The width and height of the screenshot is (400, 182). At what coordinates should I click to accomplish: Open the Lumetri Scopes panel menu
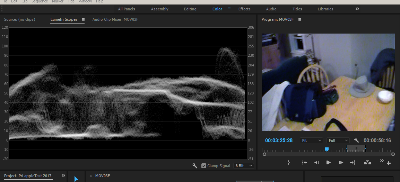pos(83,20)
